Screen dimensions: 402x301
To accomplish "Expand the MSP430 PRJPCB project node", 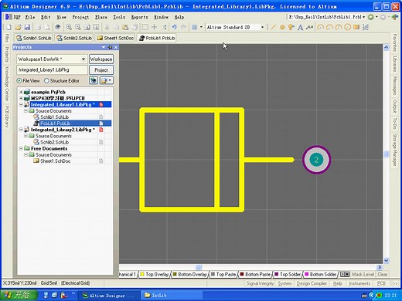I will [x=21, y=98].
